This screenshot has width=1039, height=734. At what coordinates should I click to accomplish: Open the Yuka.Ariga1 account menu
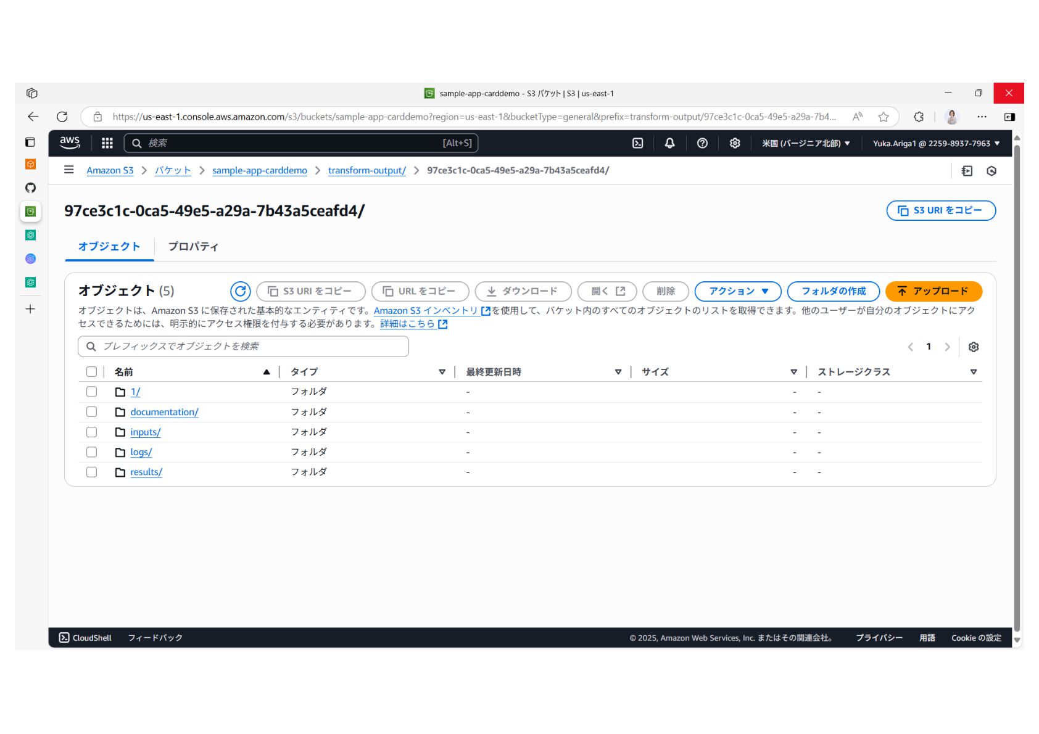(936, 143)
